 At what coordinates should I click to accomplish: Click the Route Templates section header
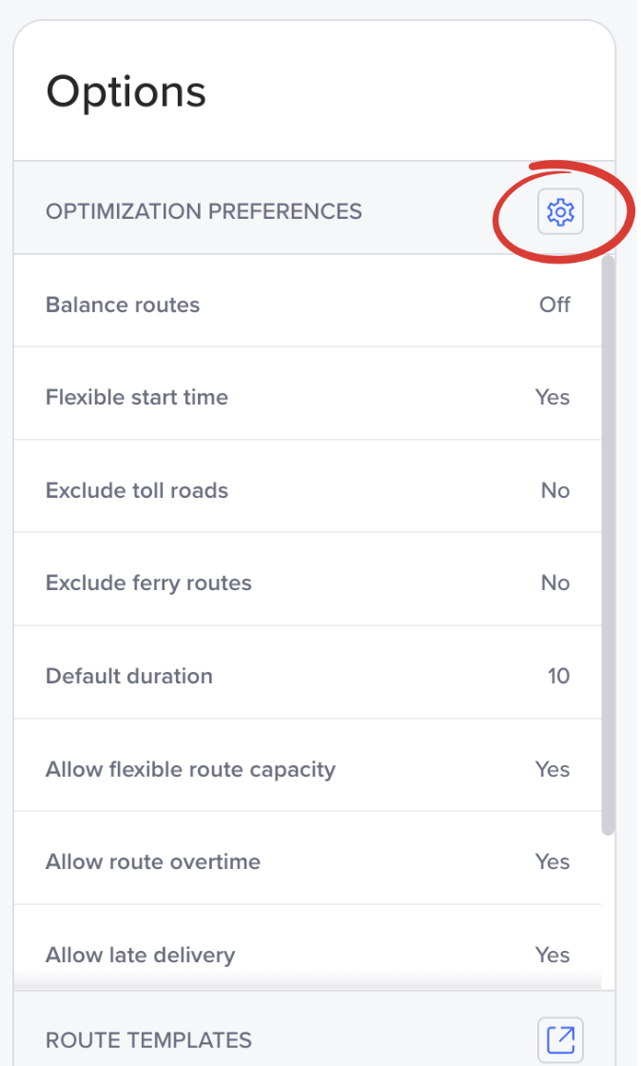(148, 1039)
